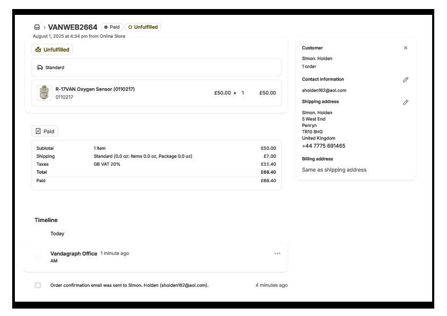Close the Customer panel with X

(x=406, y=48)
